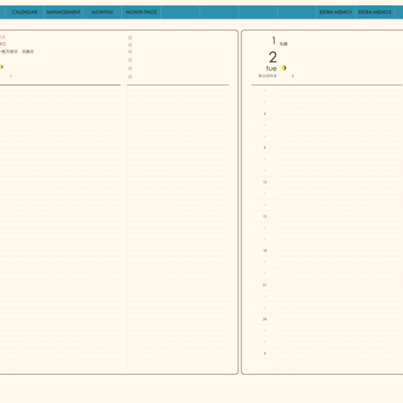This screenshot has width=403, height=403.
Task: Select the 21 hour mark on the timeline
Action: coord(265,285)
